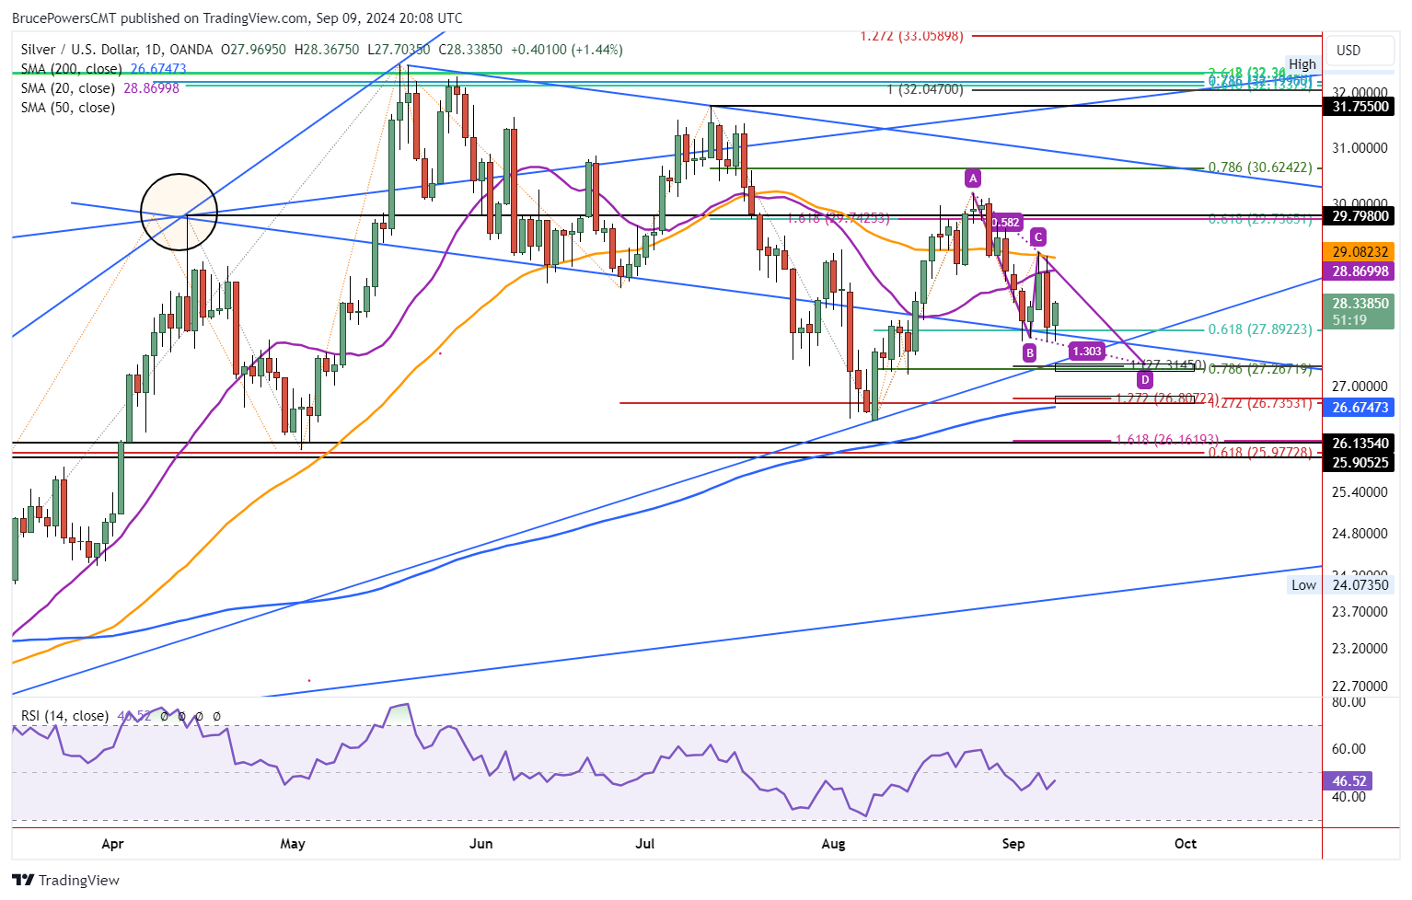Image resolution: width=1412 pixels, height=900 pixels.
Task: Click the 80.00 level on RSI axis
Action: (1348, 702)
